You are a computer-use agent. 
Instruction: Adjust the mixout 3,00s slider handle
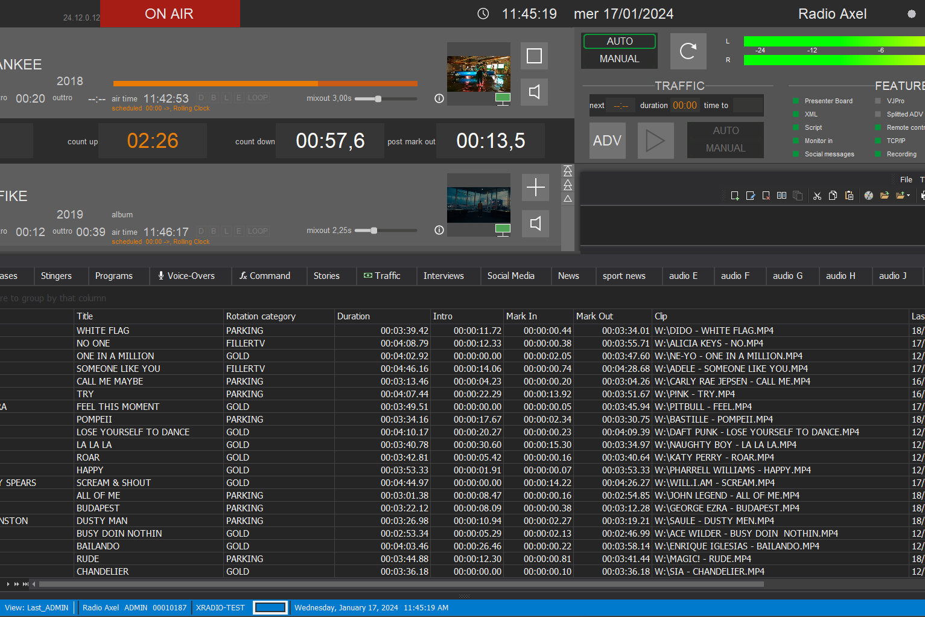[378, 98]
